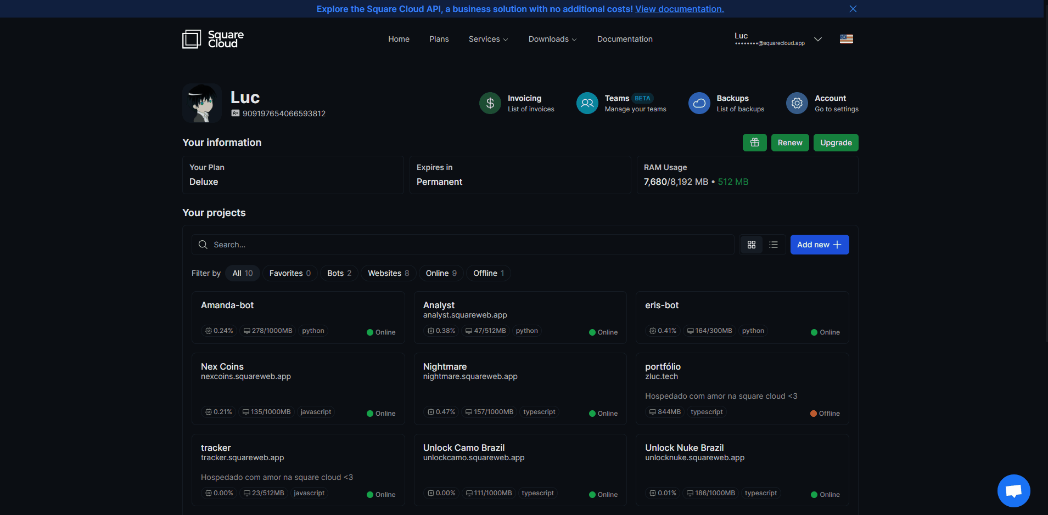This screenshot has width=1048, height=515.
Task: Filter projects by Websites
Action: click(388, 273)
